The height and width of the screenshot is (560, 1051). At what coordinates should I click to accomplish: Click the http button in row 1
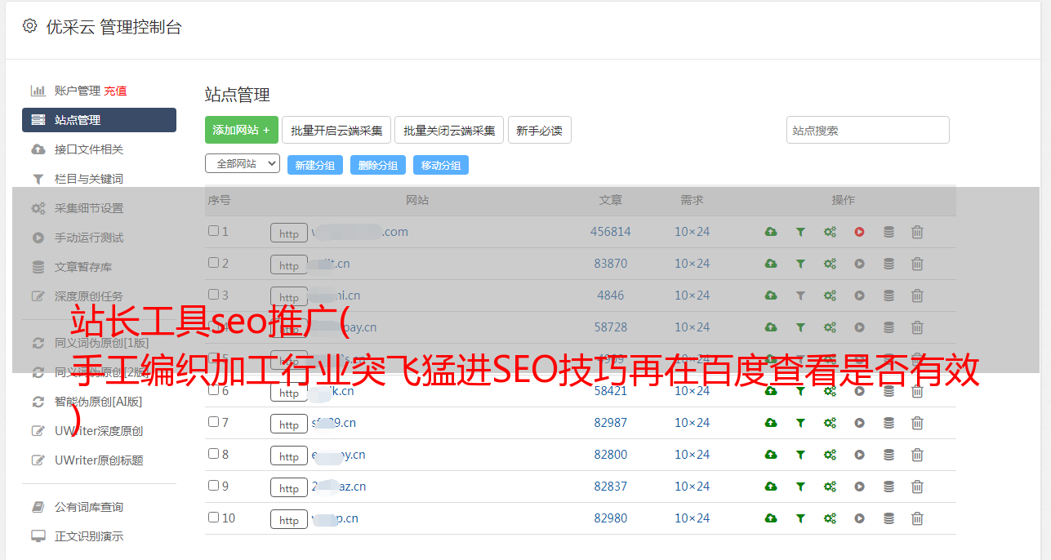click(289, 233)
